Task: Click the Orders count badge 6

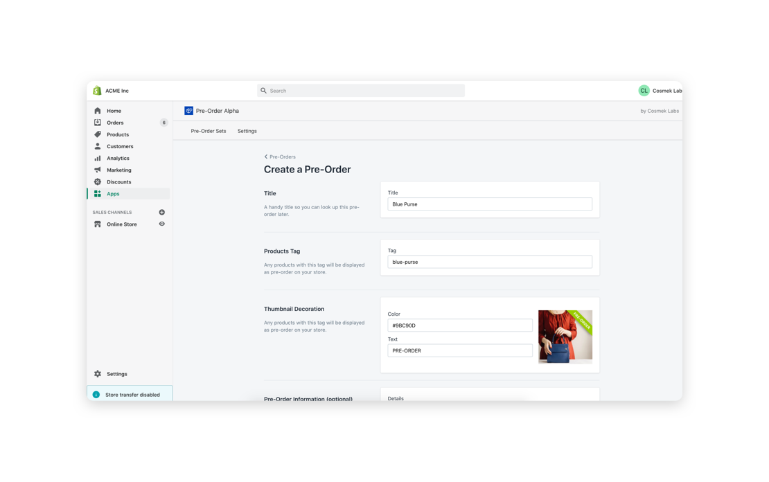Action: coord(163,123)
